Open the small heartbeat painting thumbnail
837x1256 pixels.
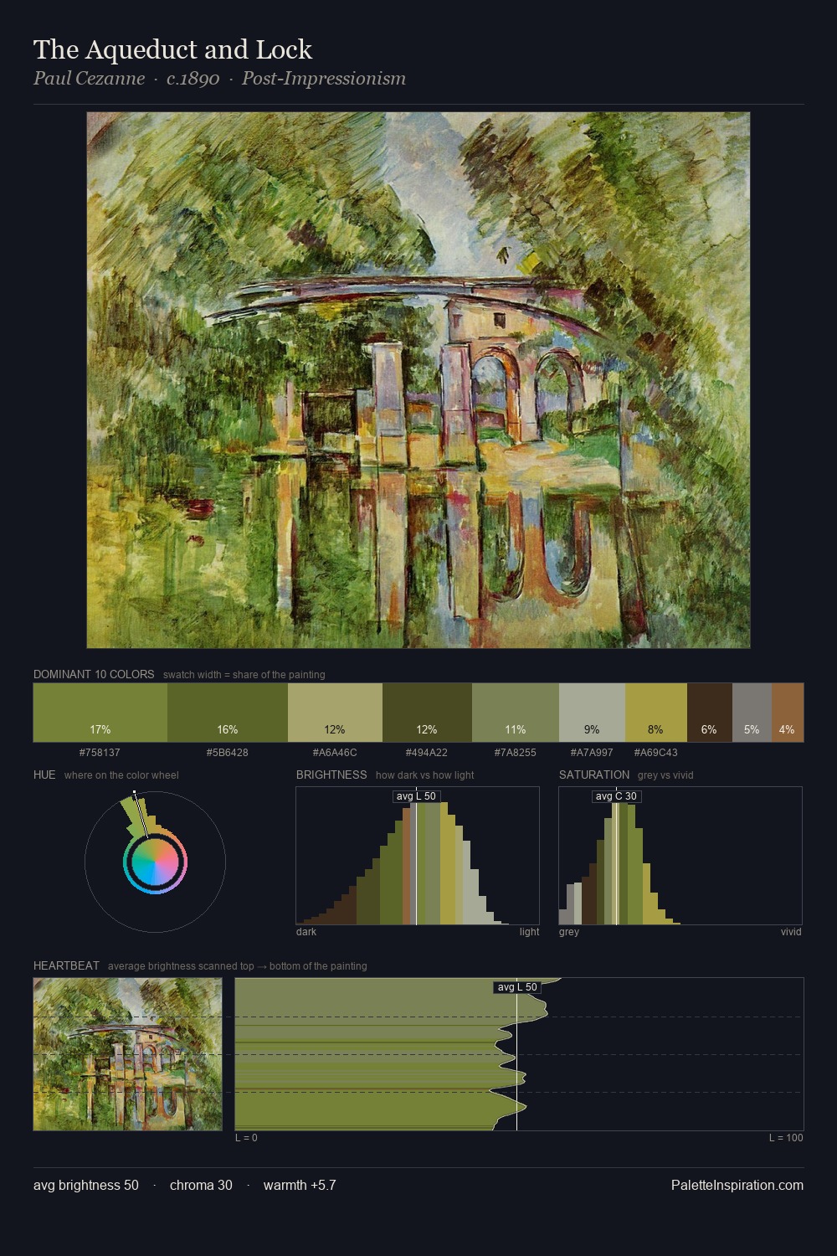pos(128,1054)
